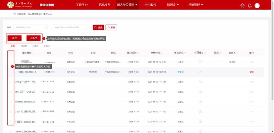Sort the table by 审核状态 column
The width and height of the screenshot is (274, 133).
click(180, 53)
